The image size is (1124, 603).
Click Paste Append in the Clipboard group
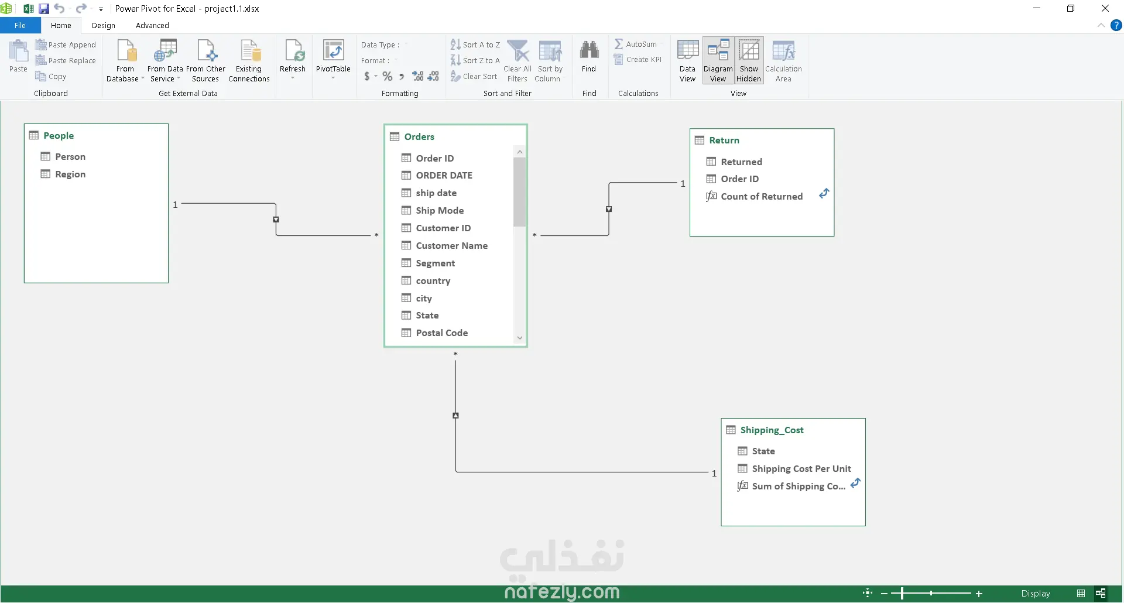66,44
